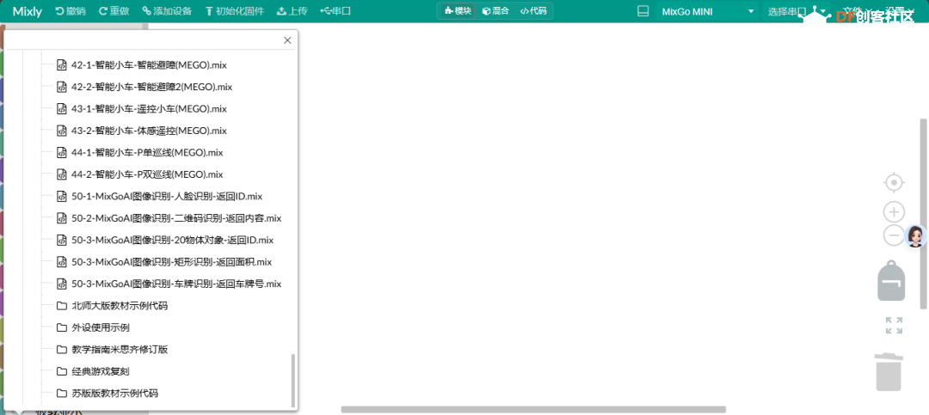
Task: Open 50-3 车牌识别-返回车牌号.mix example
Action: pos(176,284)
